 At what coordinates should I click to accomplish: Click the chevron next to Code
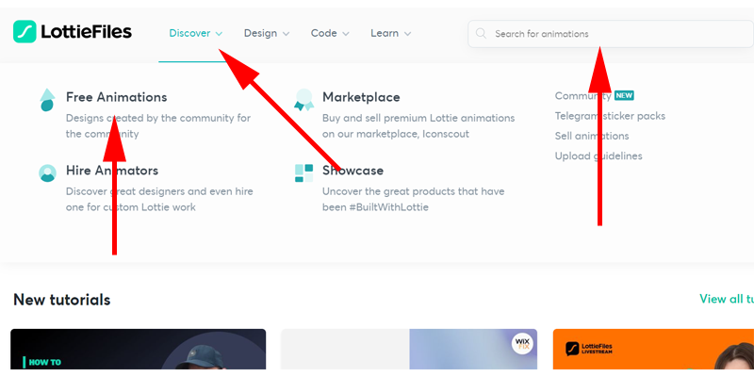pos(345,34)
